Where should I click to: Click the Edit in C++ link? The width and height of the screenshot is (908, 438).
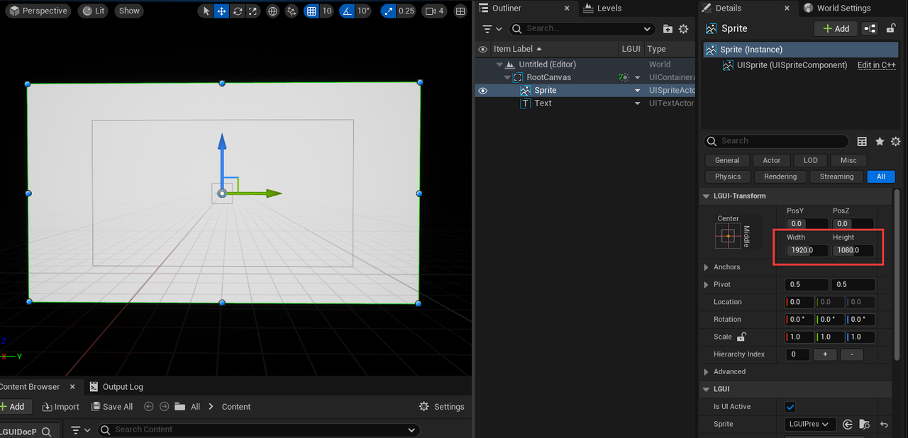(x=876, y=65)
